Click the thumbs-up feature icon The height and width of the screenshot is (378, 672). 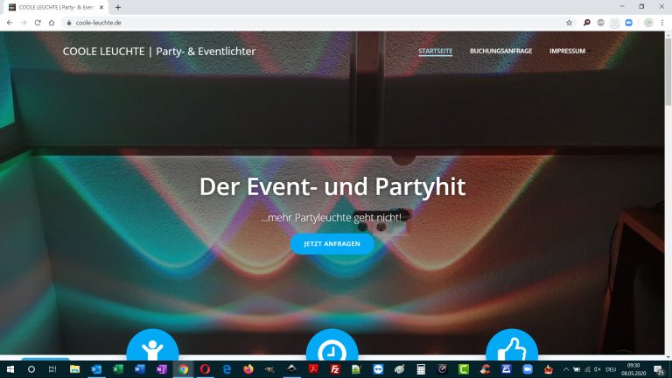512,345
